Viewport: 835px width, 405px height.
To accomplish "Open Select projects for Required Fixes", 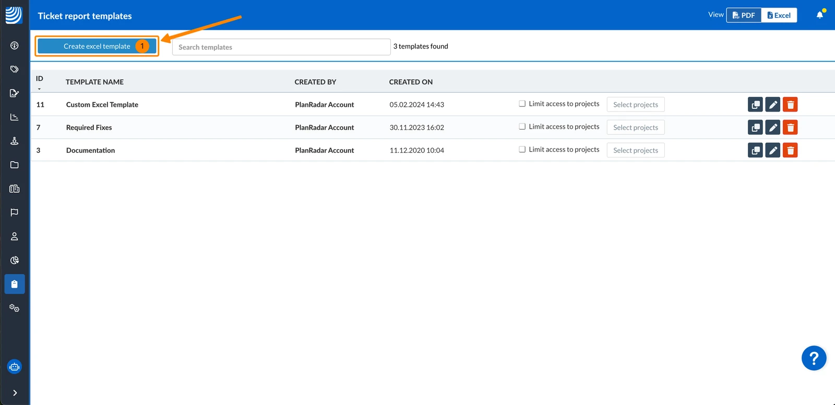I will [636, 128].
